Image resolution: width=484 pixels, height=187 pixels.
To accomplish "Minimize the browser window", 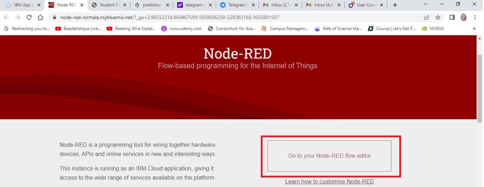I will [x=442, y=4].
